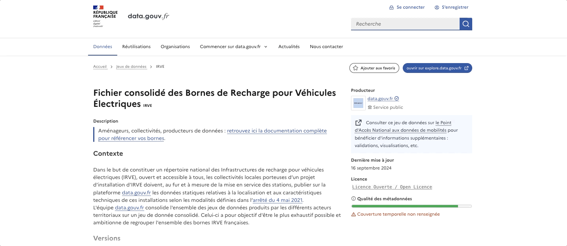Open the Nous contacter tab
Screen dimensions: 567x246
tap(327, 47)
